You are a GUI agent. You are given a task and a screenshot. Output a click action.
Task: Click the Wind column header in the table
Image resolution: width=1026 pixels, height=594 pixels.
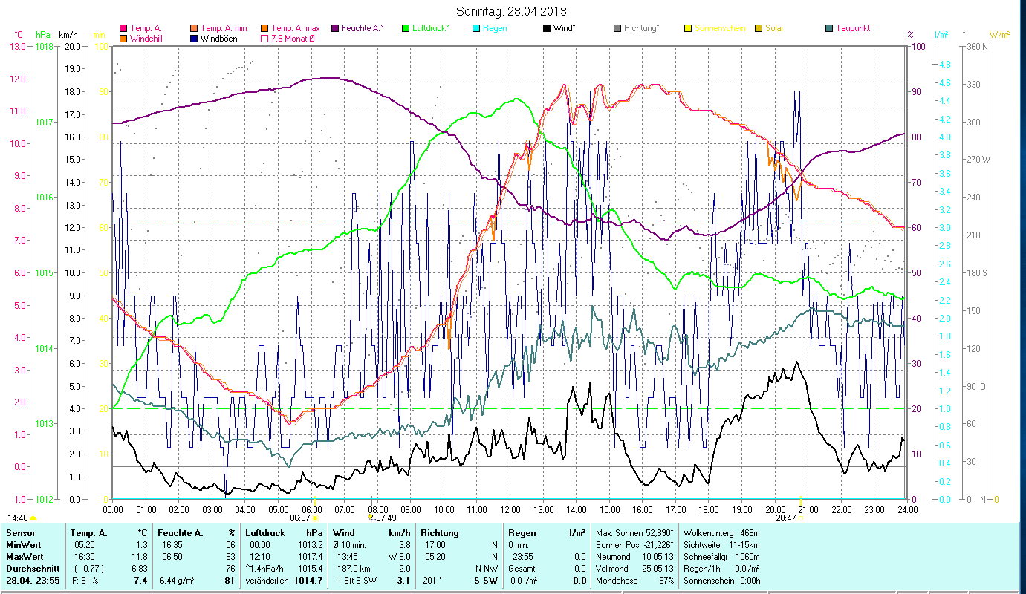tap(344, 533)
